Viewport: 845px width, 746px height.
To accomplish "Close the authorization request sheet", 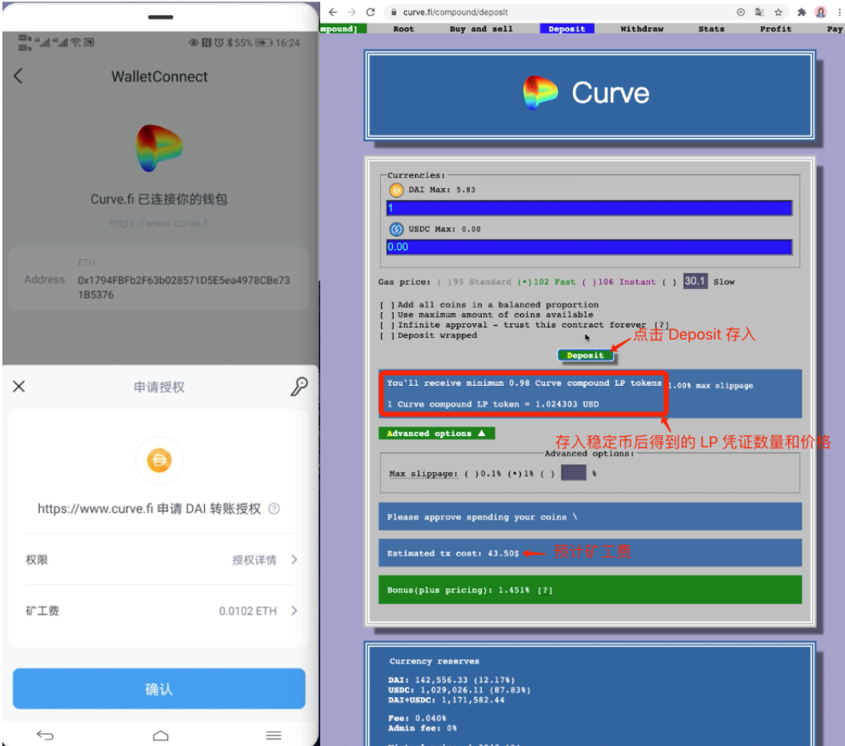I will 19,387.
